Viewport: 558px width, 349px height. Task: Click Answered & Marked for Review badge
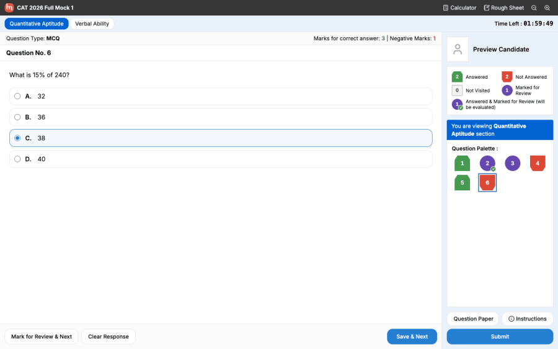(x=458, y=105)
